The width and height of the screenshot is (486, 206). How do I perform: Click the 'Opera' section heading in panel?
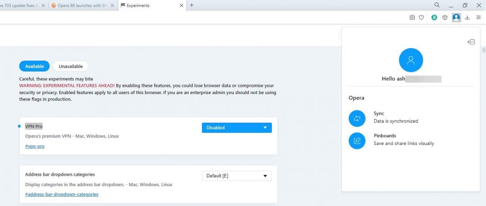point(356,98)
